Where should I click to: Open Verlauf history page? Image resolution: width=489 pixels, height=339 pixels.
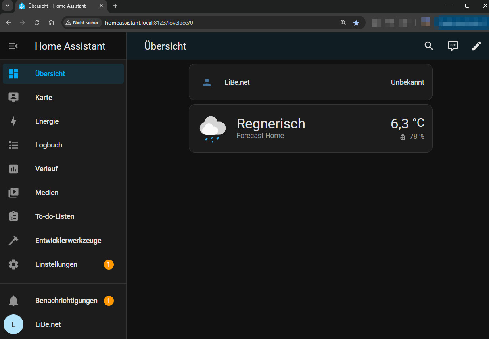(x=46, y=169)
